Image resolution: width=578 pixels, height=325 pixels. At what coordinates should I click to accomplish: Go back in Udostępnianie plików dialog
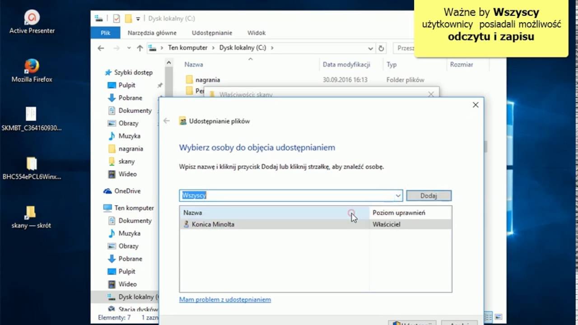tap(167, 121)
